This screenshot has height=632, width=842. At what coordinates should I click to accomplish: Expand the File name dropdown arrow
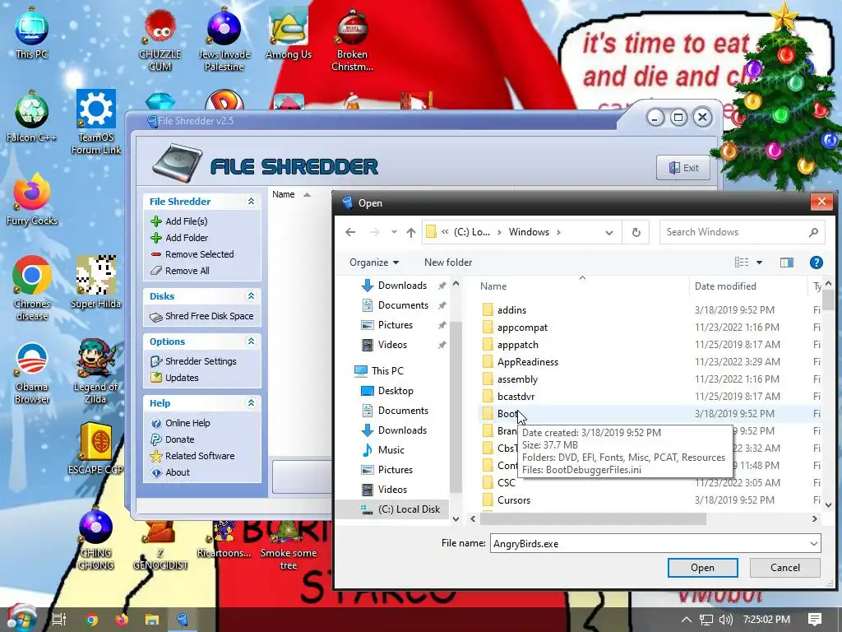814,544
